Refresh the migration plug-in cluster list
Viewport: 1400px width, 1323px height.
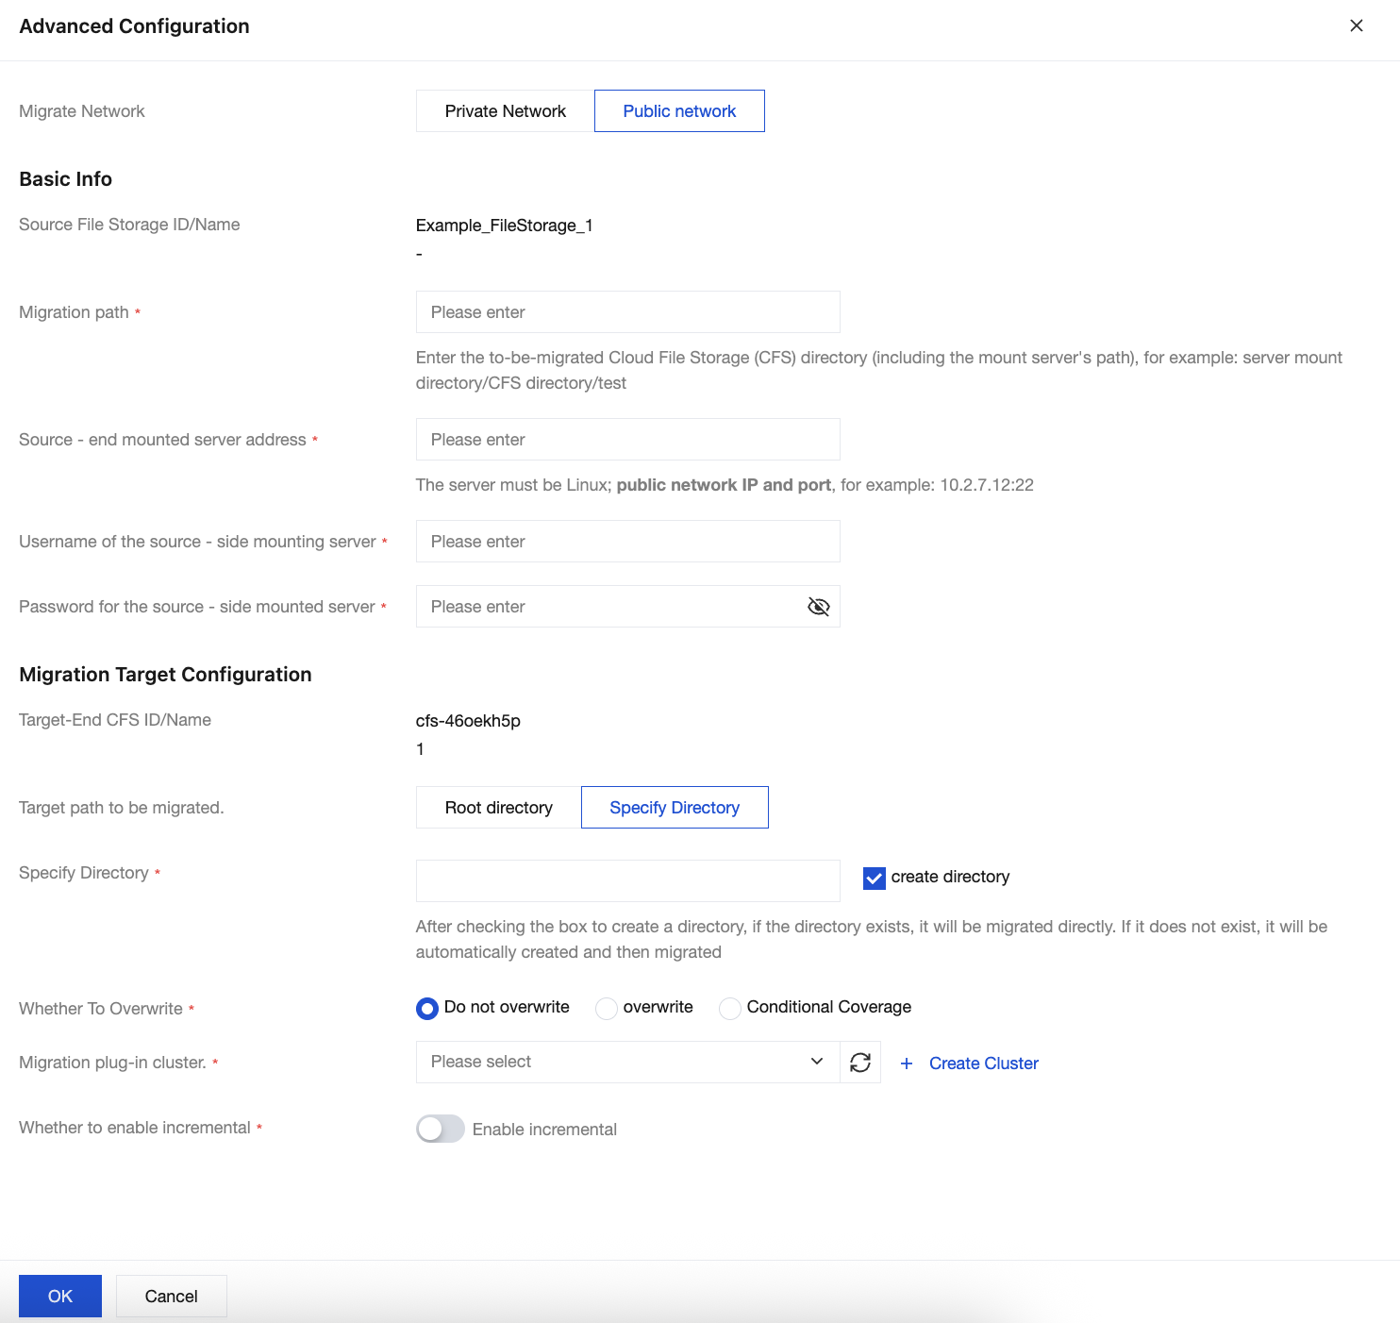pos(860,1063)
